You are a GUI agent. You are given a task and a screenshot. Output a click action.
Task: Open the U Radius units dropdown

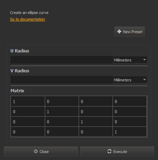coord(130,60)
